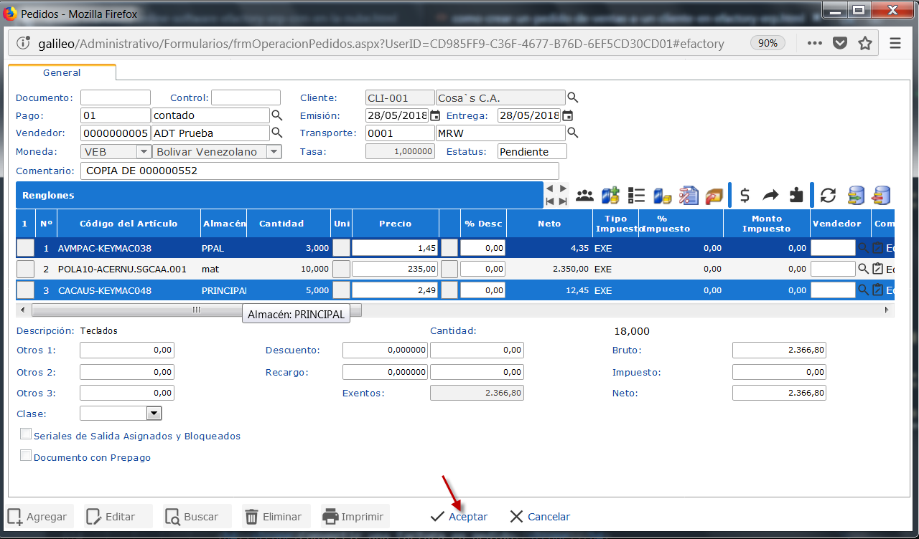The height and width of the screenshot is (539, 919).
Task: Click the Estatus field showing Pendiente
Action: coord(532,151)
